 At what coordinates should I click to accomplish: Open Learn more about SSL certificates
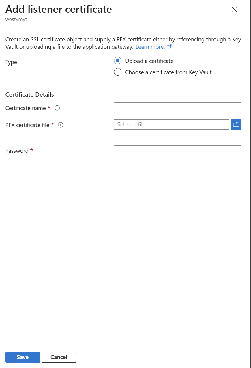(150, 46)
